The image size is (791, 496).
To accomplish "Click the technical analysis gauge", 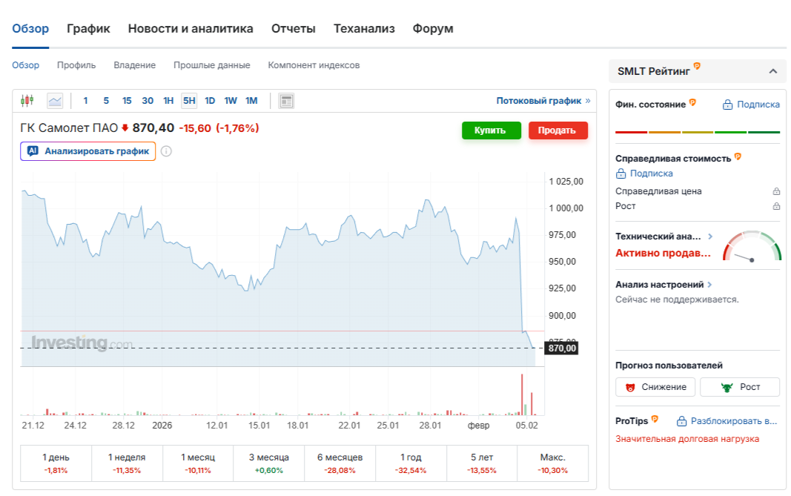I will (x=752, y=247).
